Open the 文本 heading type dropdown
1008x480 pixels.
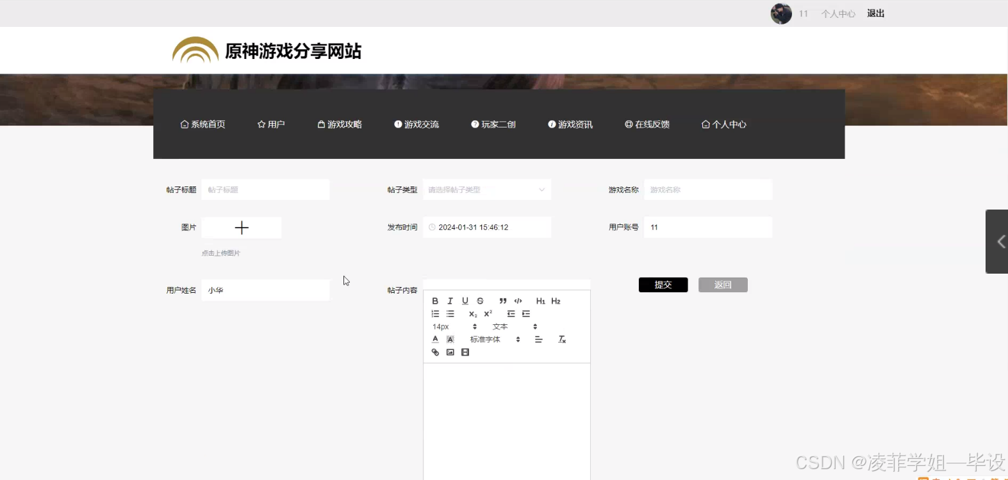point(515,327)
